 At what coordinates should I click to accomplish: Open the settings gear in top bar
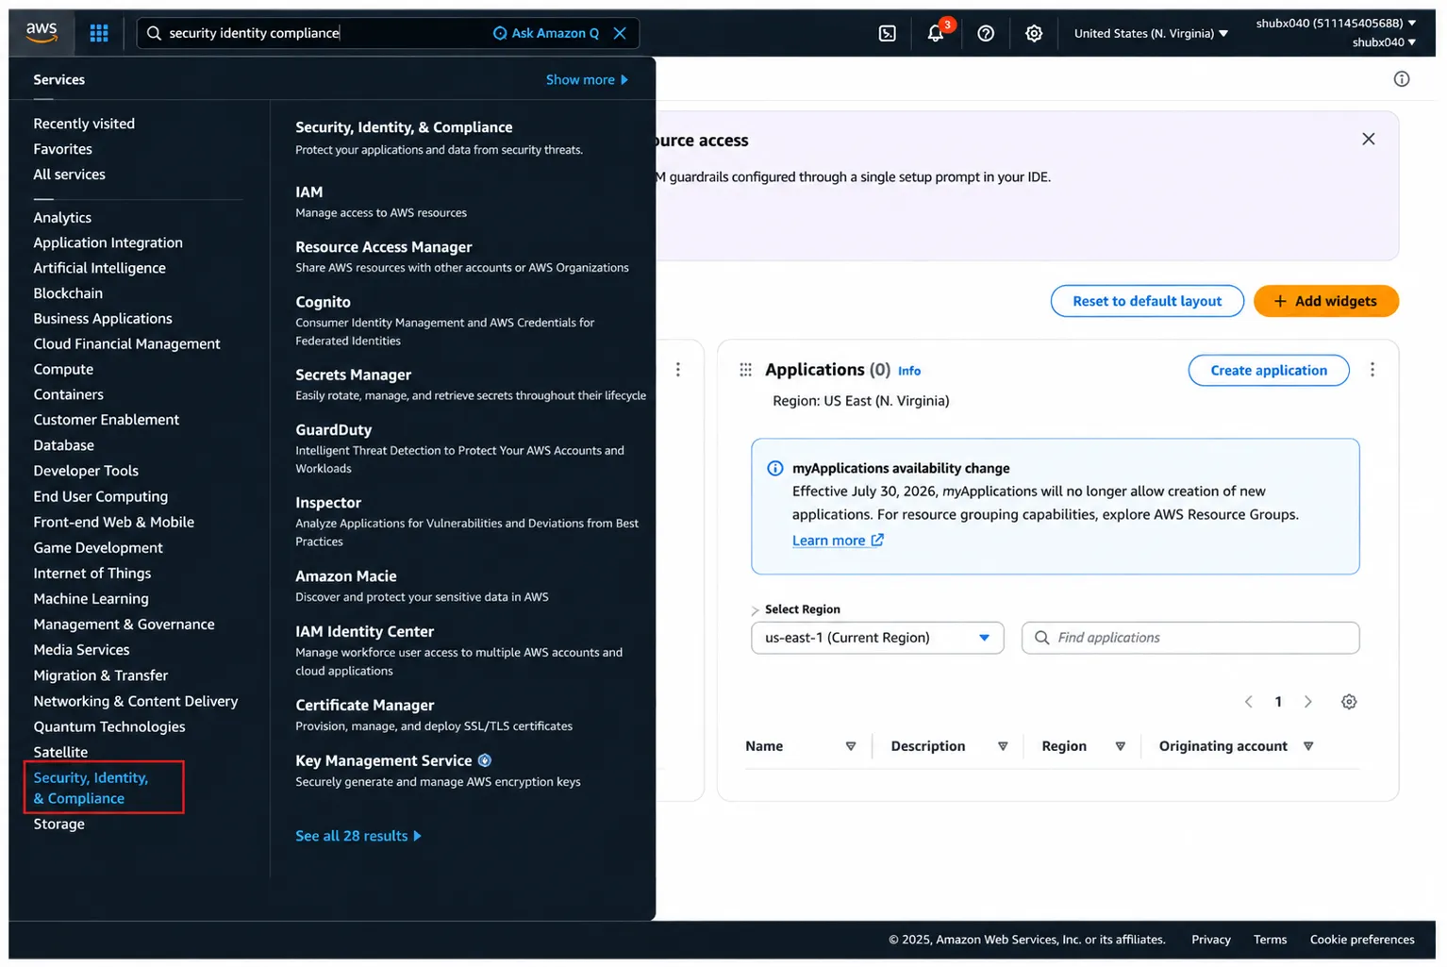1034,33
